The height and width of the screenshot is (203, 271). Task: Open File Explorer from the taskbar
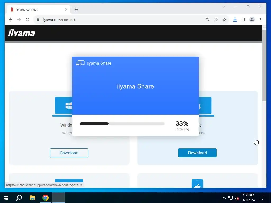pyautogui.click(x=32, y=198)
